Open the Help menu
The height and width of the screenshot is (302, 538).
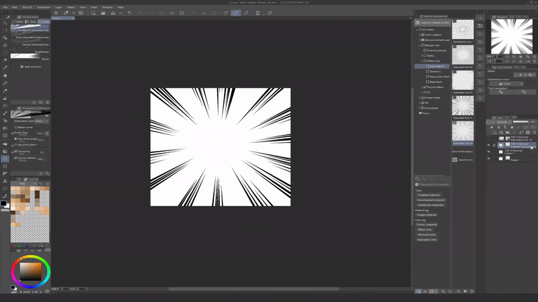coord(120,7)
